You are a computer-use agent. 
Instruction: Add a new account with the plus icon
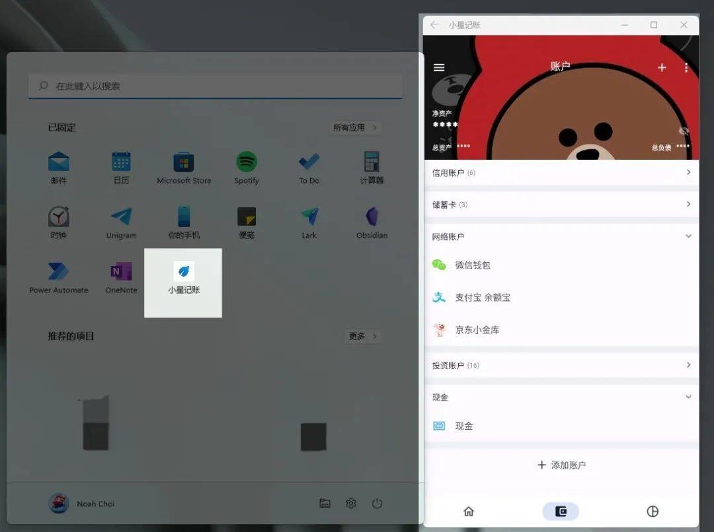pyautogui.click(x=662, y=68)
